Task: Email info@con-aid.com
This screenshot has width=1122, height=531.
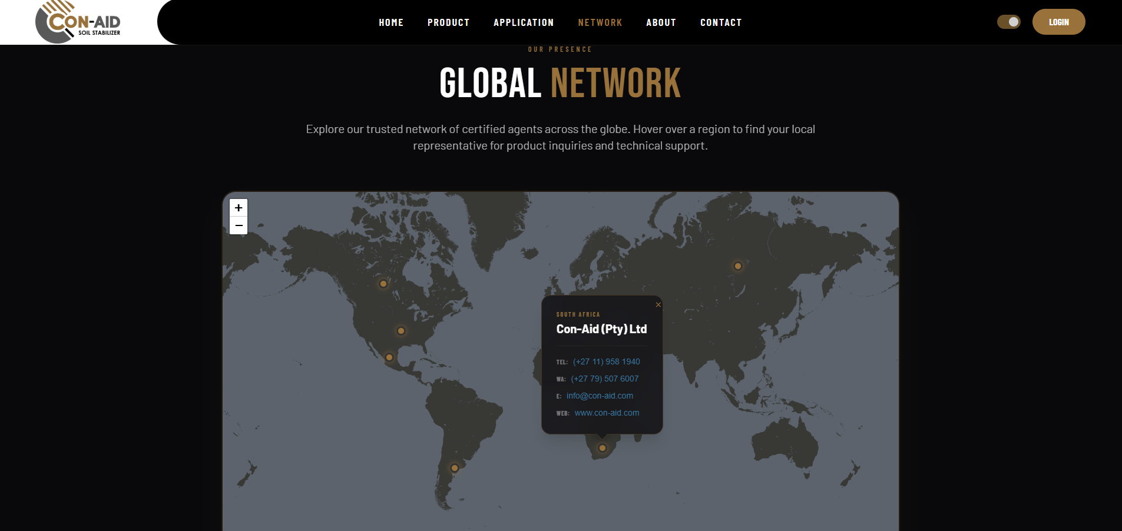Action: coord(600,396)
